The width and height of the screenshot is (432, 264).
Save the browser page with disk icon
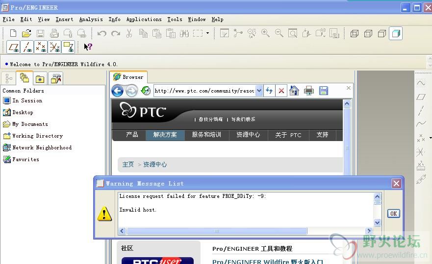coord(324,91)
